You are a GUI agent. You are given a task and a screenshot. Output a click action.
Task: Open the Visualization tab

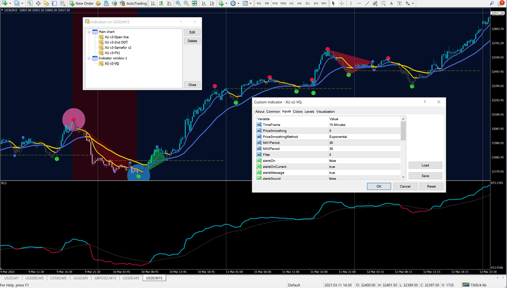click(x=325, y=111)
